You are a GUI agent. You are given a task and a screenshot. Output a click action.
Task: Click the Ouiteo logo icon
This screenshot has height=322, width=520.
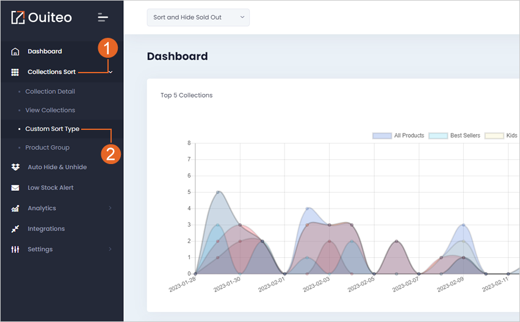tap(18, 18)
